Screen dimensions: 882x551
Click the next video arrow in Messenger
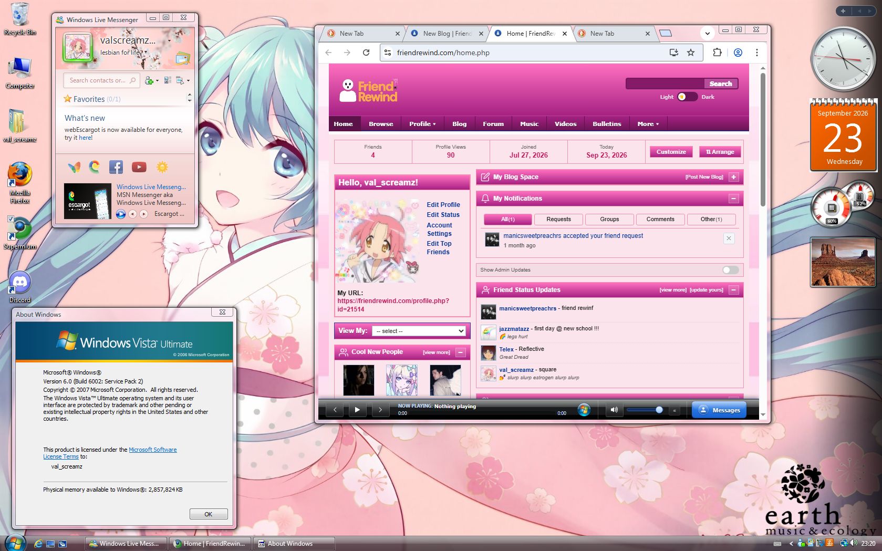point(143,214)
